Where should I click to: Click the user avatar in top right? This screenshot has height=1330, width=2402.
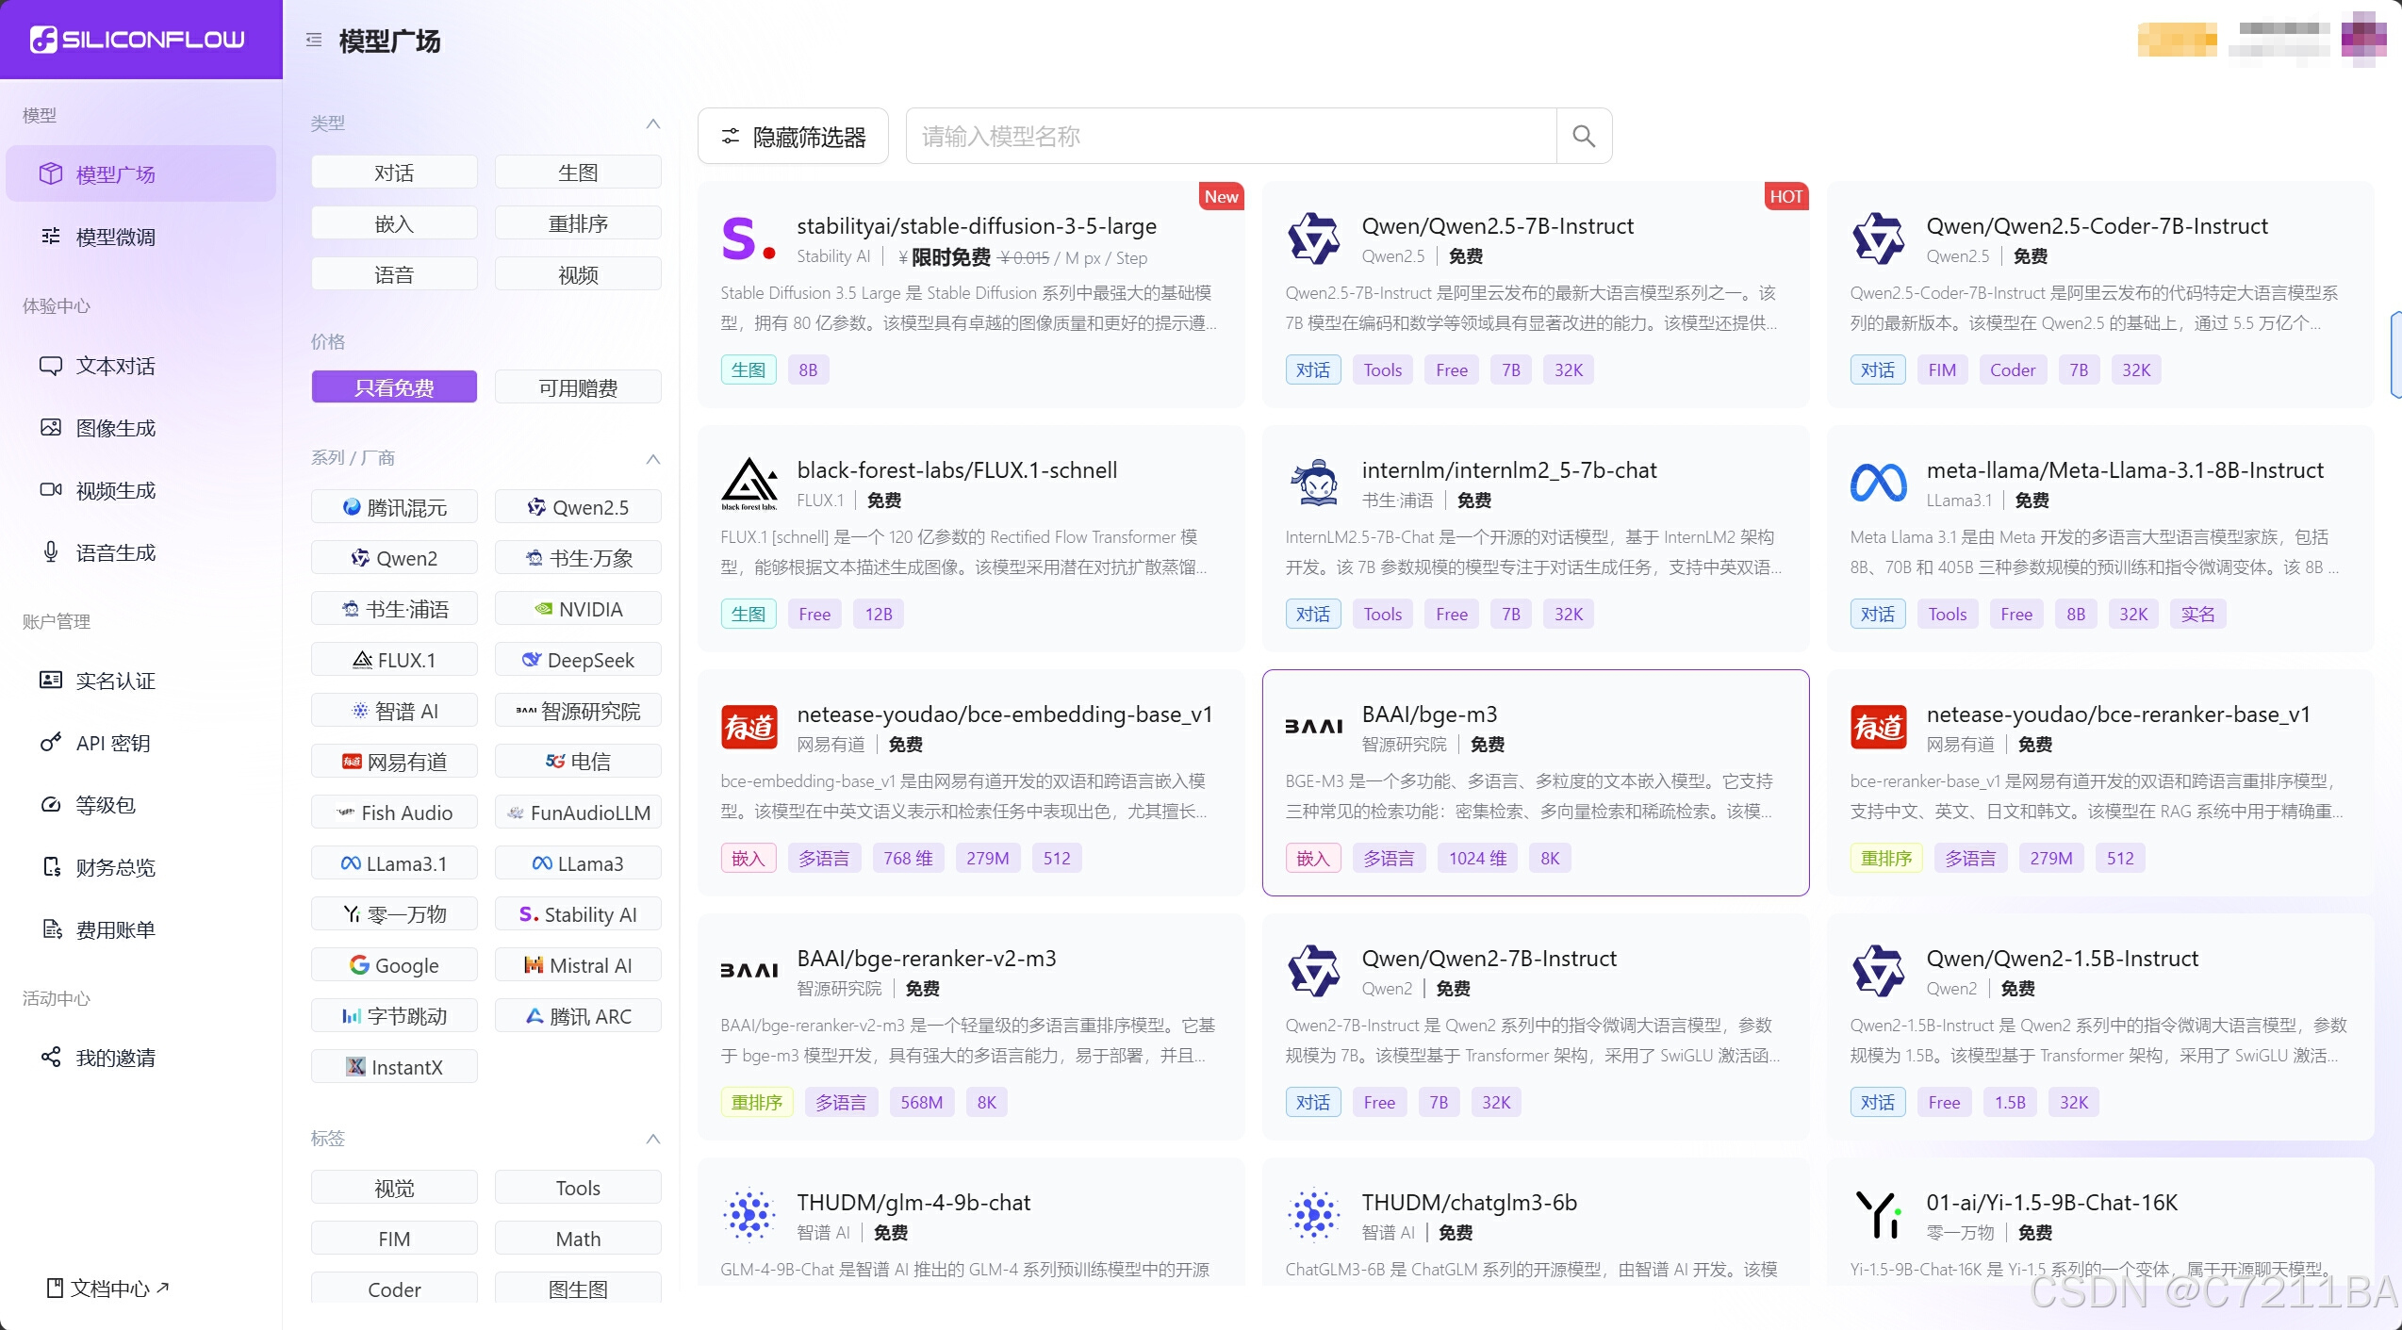click(x=2364, y=40)
